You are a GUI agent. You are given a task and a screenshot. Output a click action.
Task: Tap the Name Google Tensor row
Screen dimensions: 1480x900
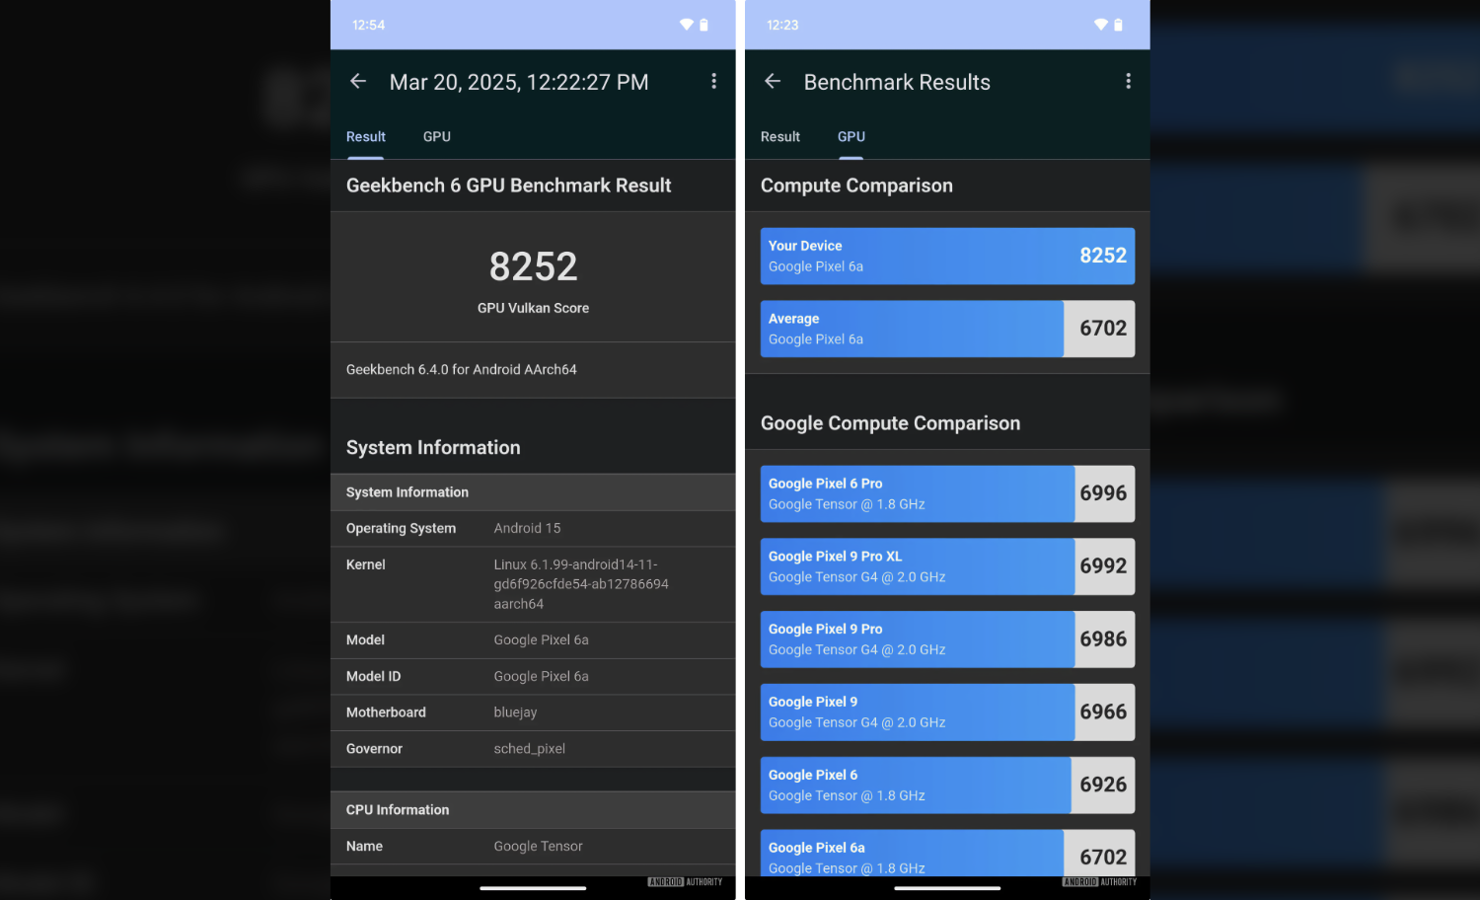533,847
